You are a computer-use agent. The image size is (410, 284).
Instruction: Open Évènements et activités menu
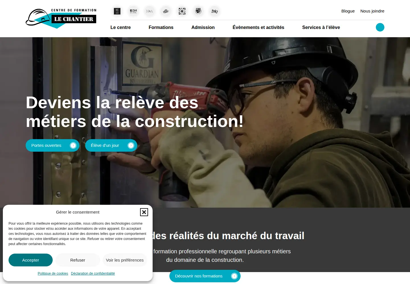click(258, 28)
